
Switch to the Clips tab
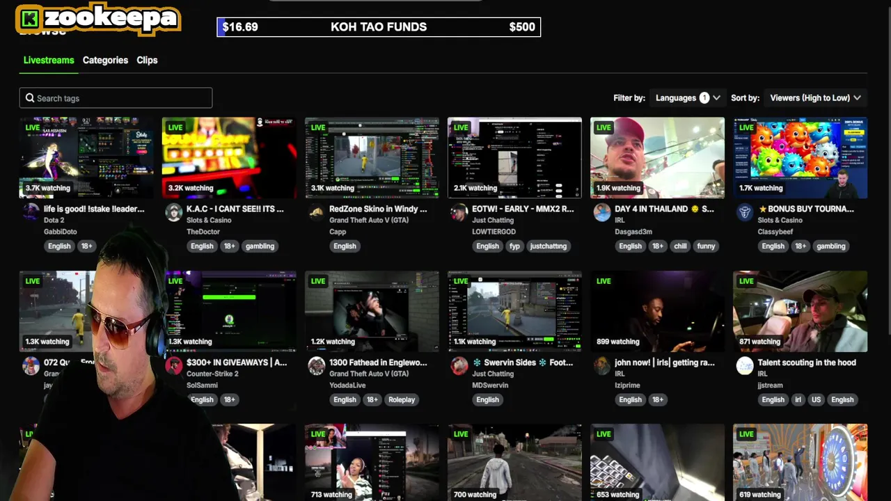point(147,60)
